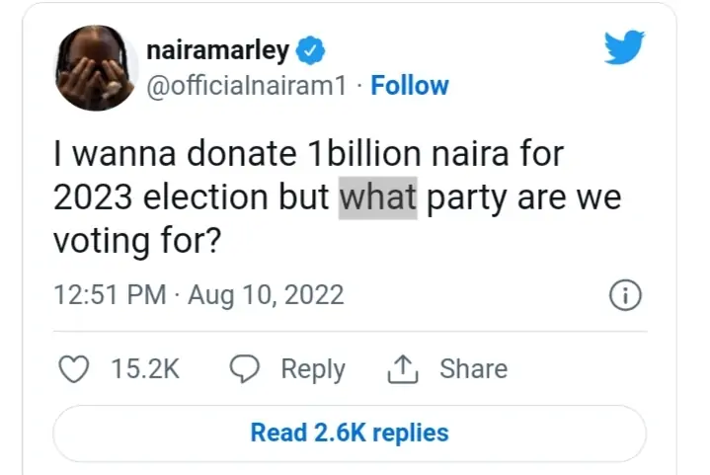Open the nairamarley display name
The height and width of the screenshot is (475, 710).
pyautogui.click(x=218, y=49)
